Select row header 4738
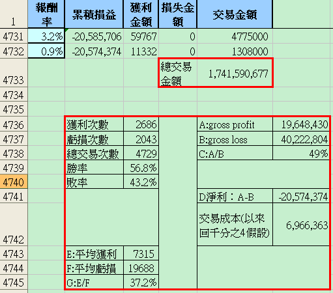333x293 pixels. click(14, 153)
